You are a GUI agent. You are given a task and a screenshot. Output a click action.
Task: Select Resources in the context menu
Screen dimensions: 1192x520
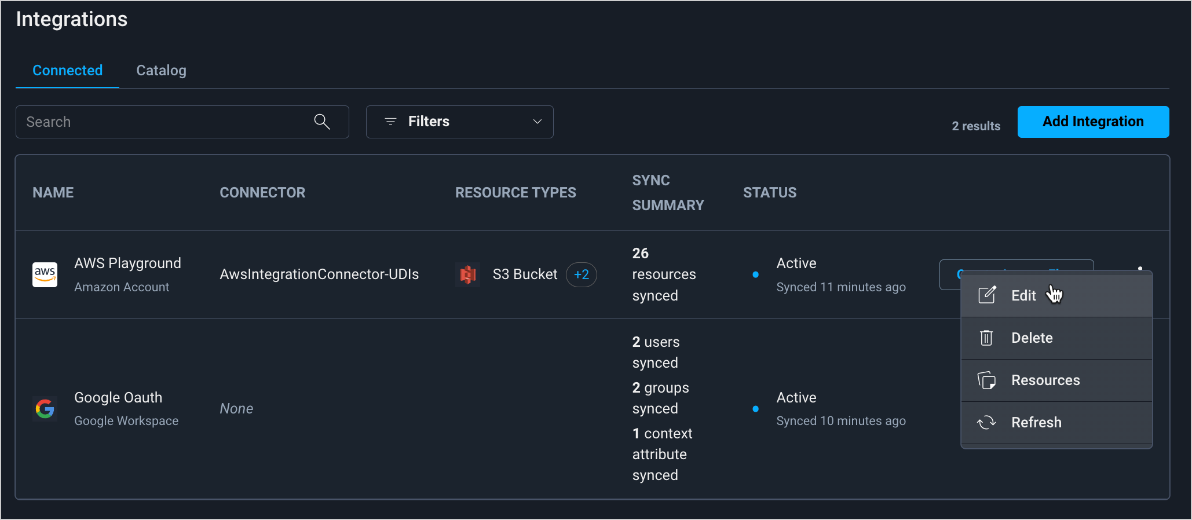(x=1045, y=380)
